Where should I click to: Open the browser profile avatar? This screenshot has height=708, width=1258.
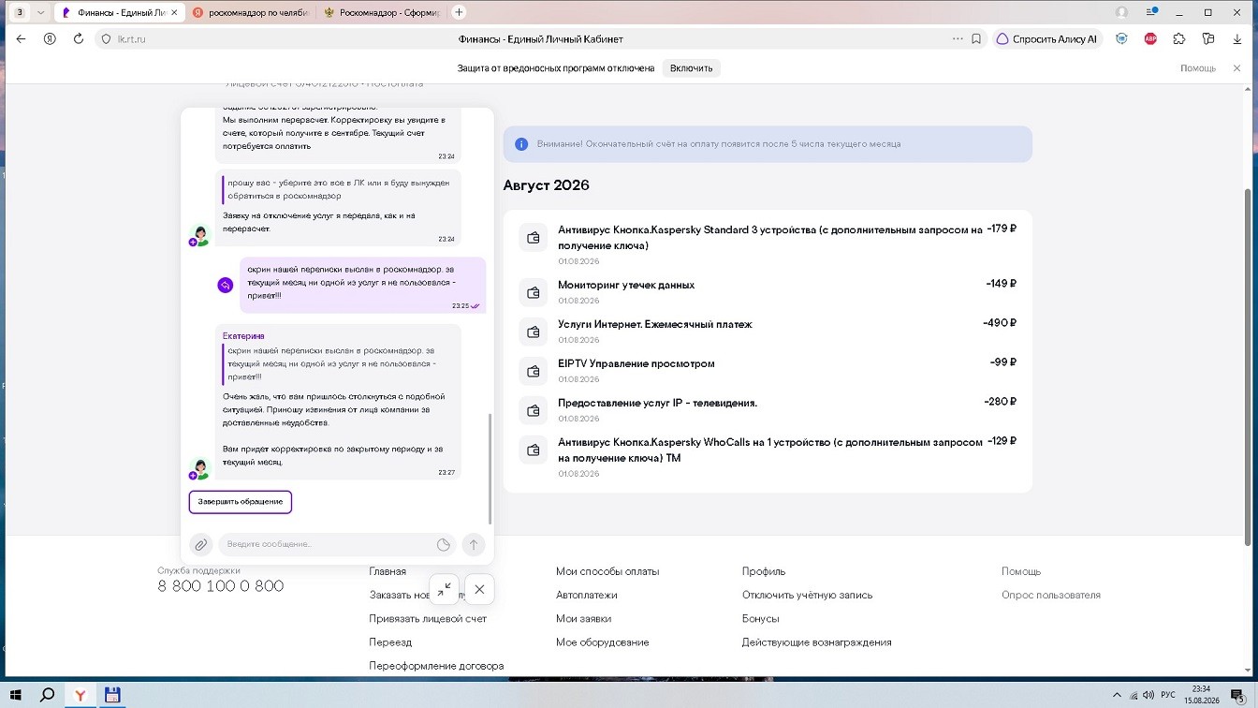(x=1121, y=12)
